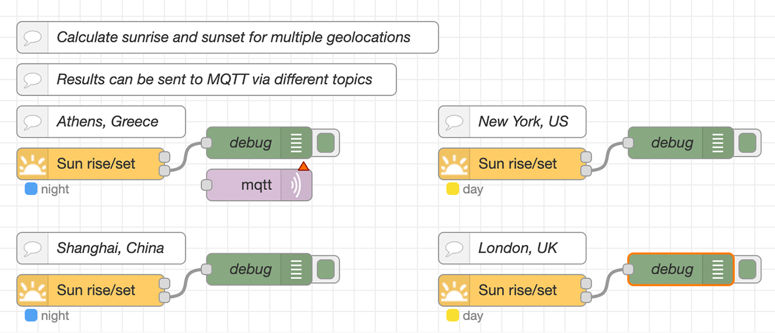Click input port of Shanghai debug node
The width and height of the screenshot is (775, 333).
(206, 269)
